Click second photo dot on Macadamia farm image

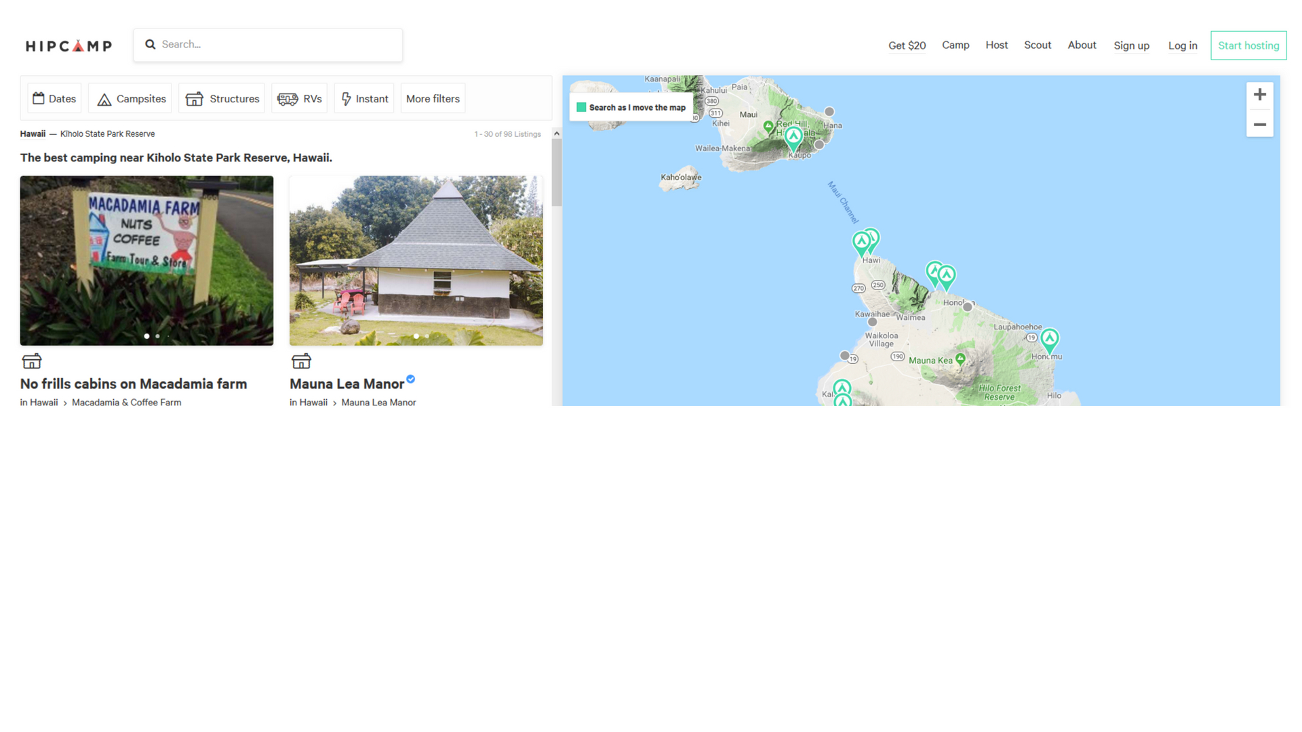pos(157,336)
